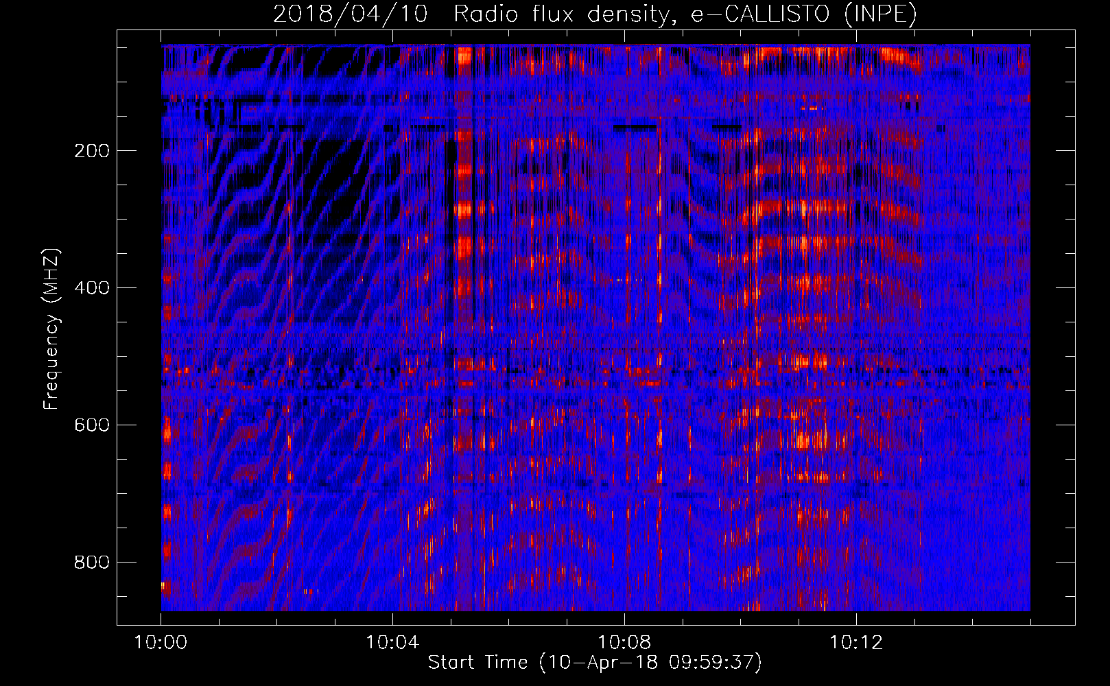This screenshot has height=686, width=1110.
Task: Click the 600 frequency tick label
Action: tap(91, 425)
